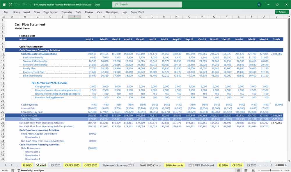Click the Normal view icon in status bar

[238, 170]
